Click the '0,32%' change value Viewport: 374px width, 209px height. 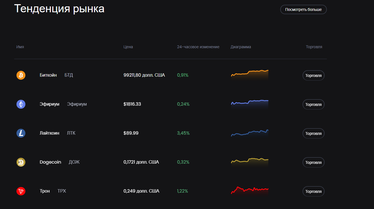point(183,162)
